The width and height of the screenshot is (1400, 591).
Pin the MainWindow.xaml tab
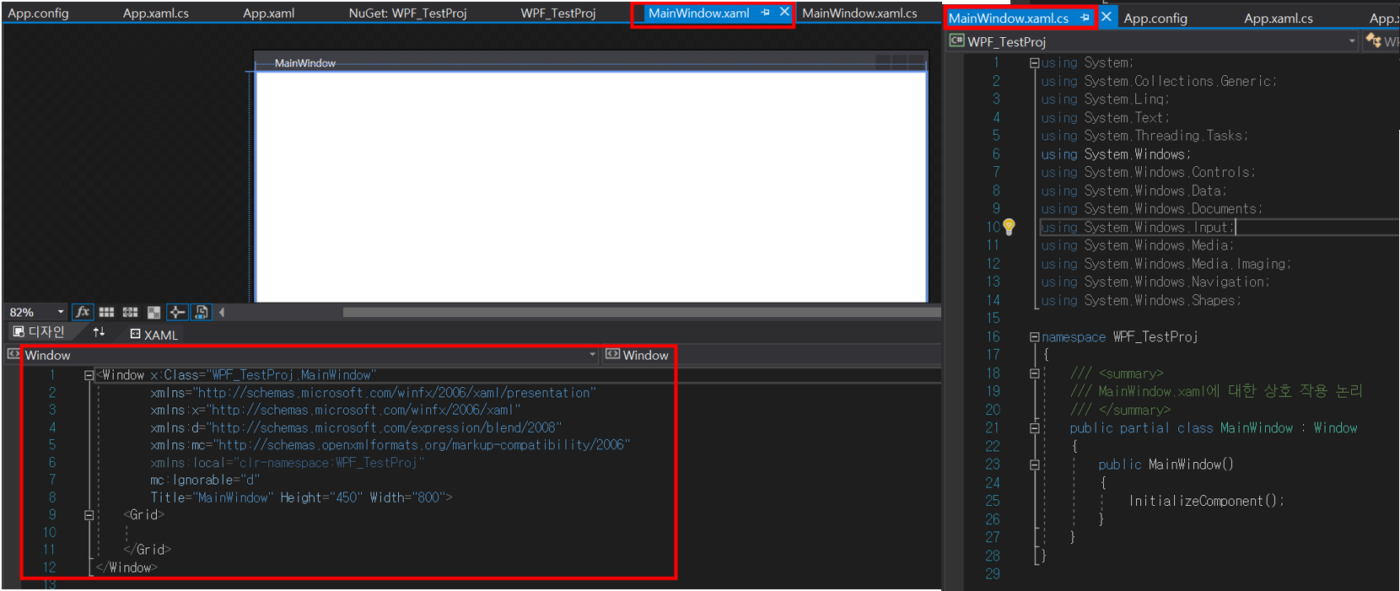click(765, 13)
